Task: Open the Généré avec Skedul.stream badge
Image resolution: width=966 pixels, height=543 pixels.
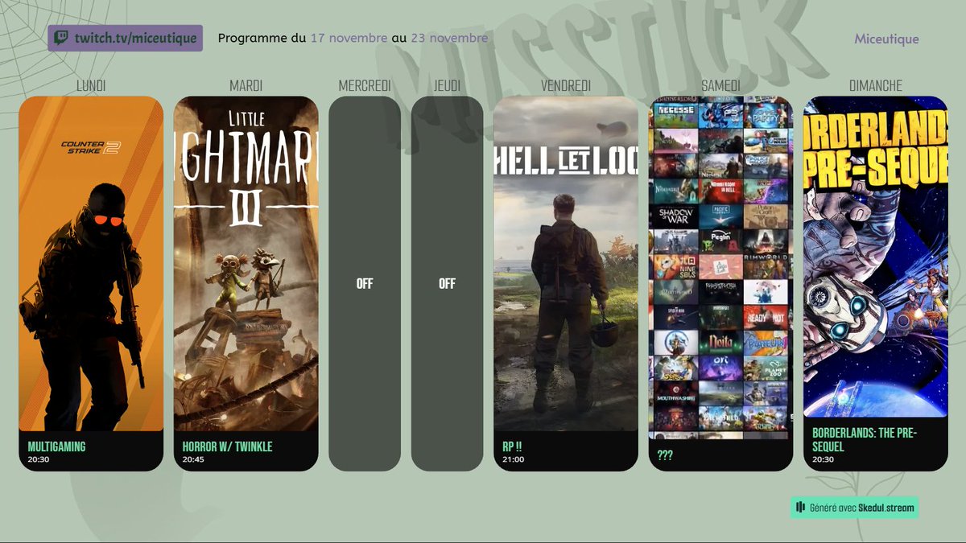Action: [854, 507]
